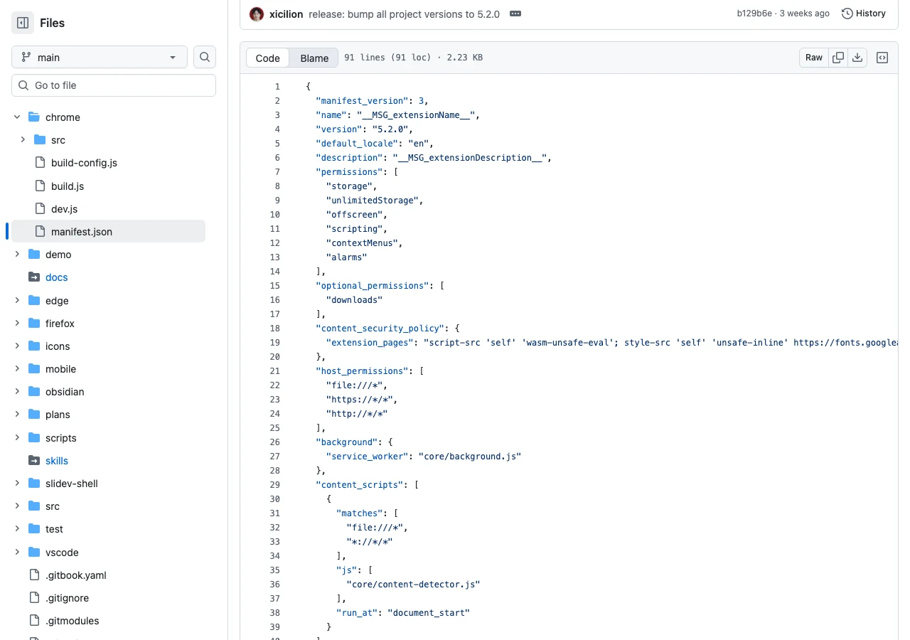The image size is (910, 640).
Task: Click the skills submodule folder icon
Action: [34, 461]
